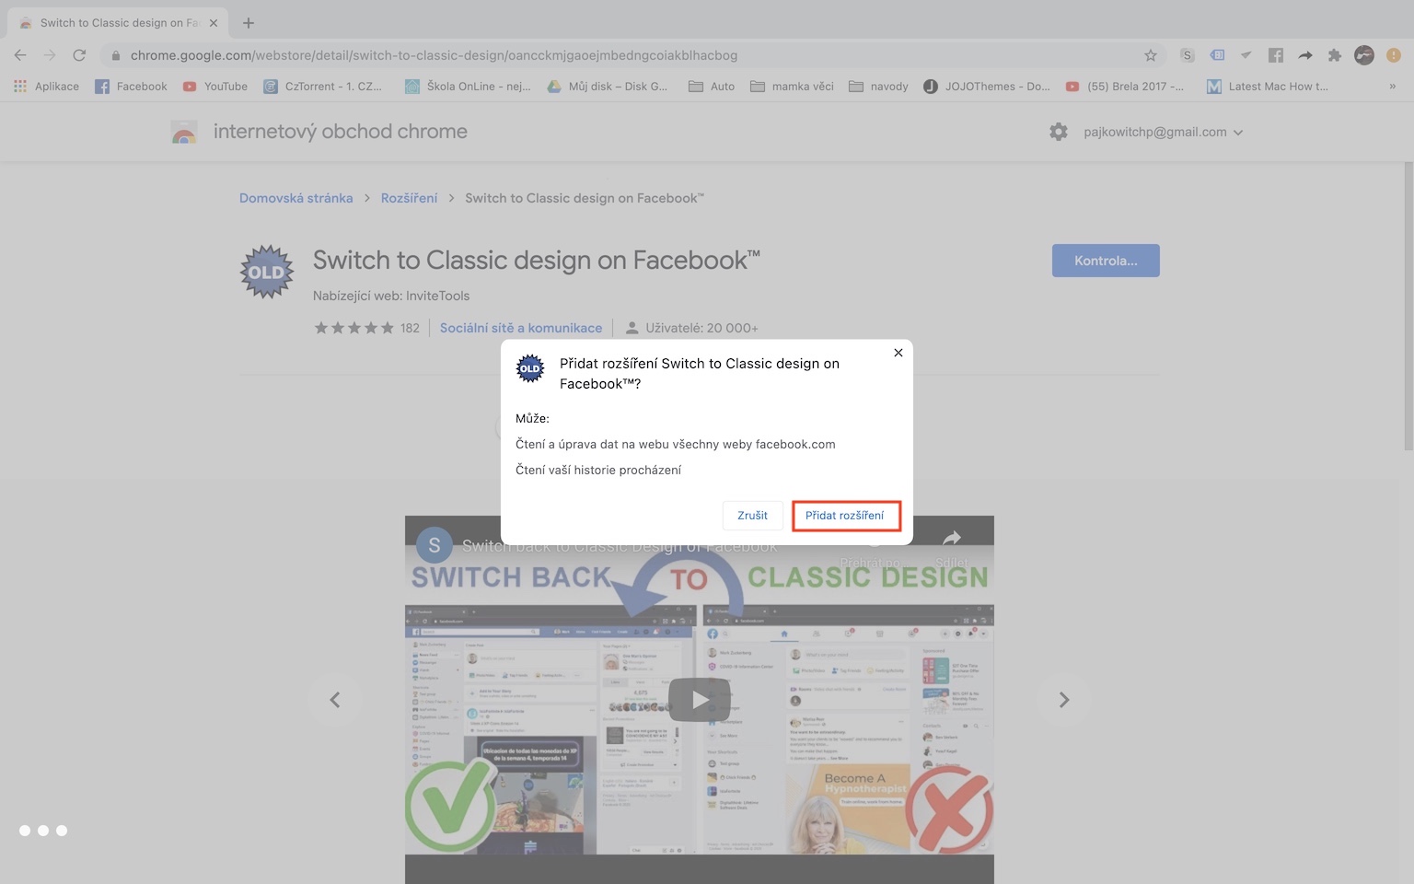This screenshot has height=884, width=1414.
Task: Expand the navody bookmarks folder
Action: (878, 87)
